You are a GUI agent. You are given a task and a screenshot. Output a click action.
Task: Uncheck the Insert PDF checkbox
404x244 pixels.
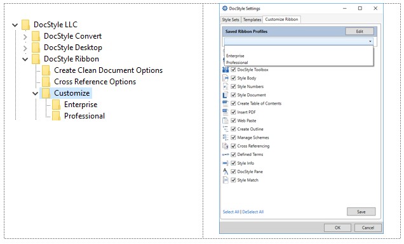pos(233,112)
